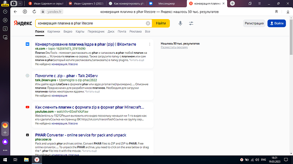Start voice search with microphone
The width and height of the screenshot is (293, 164).
pos(180,23)
